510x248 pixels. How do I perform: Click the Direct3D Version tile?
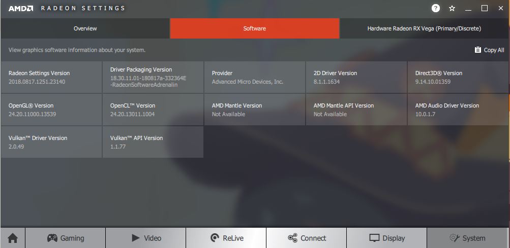[458, 77]
